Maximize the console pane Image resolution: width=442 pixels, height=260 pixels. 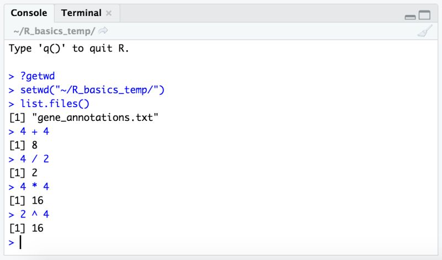424,15
